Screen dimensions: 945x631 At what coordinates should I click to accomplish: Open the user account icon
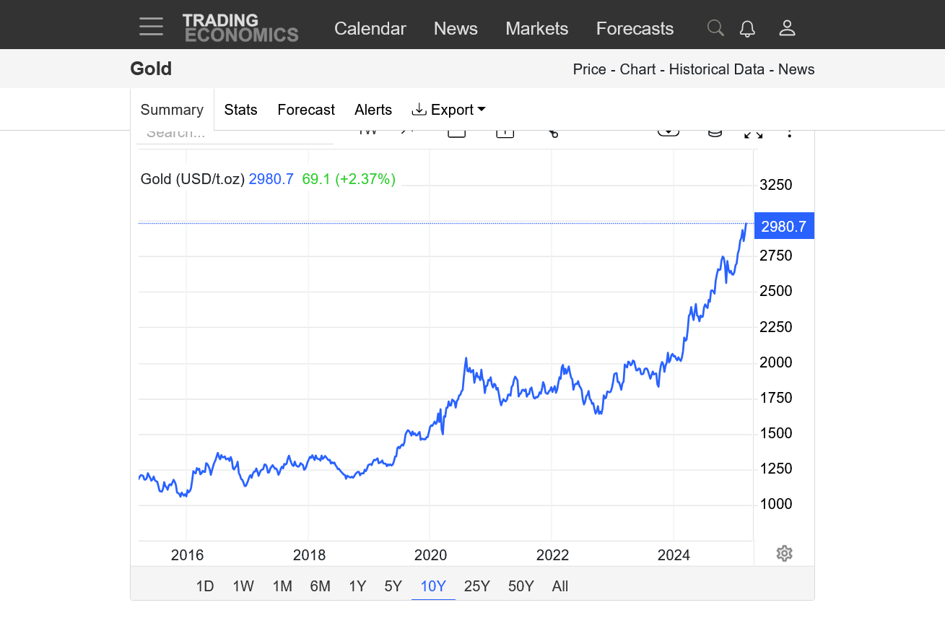pyautogui.click(x=787, y=28)
